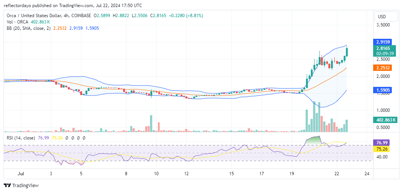Click the 3.5000 price axis tick
Viewport: 403px width, 192px height.
(x=383, y=25)
